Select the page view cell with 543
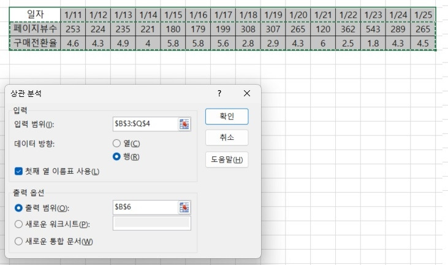This screenshot has width=448, height=265. point(373,29)
